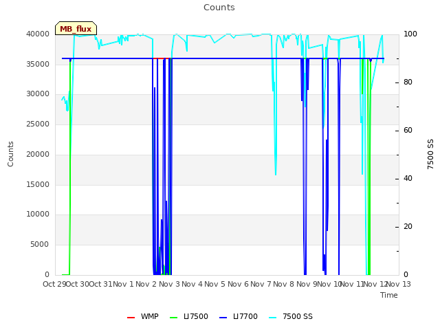Click the blue LI7700 legend swatch
The image size is (440, 330).
point(223,318)
